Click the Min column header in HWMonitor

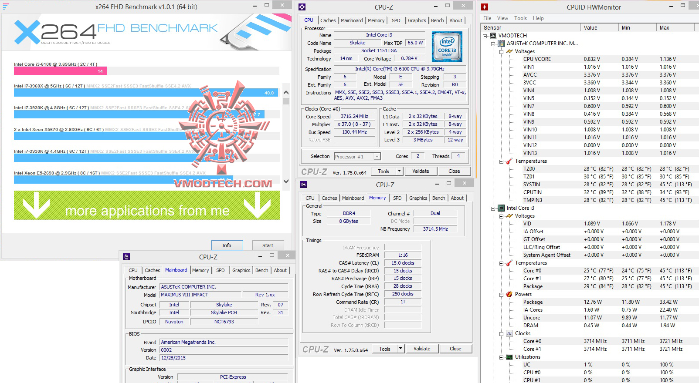[x=638, y=27]
